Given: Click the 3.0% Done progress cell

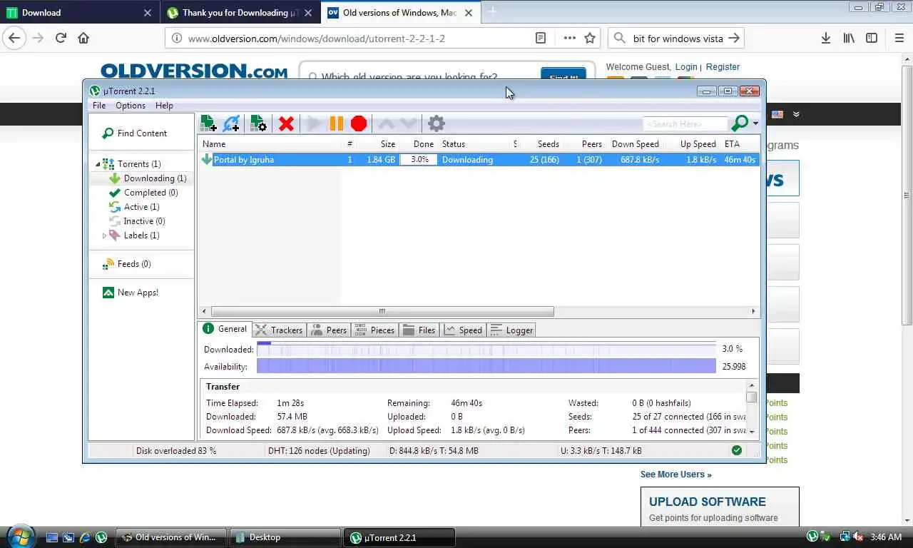Looking at the screenshot, I should pos(419,160).
